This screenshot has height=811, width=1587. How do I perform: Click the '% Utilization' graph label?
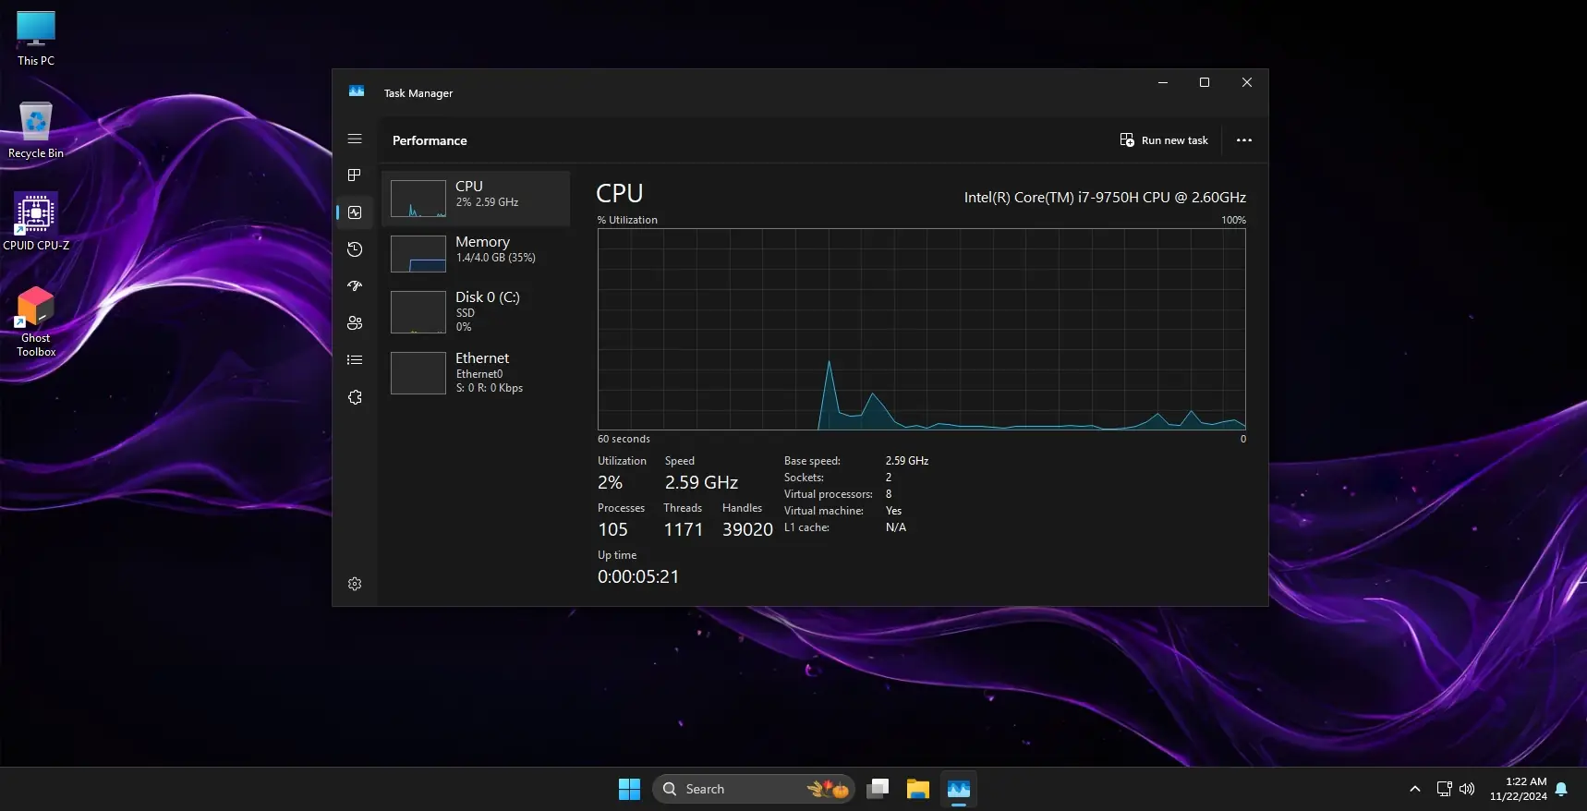(627, 220)
